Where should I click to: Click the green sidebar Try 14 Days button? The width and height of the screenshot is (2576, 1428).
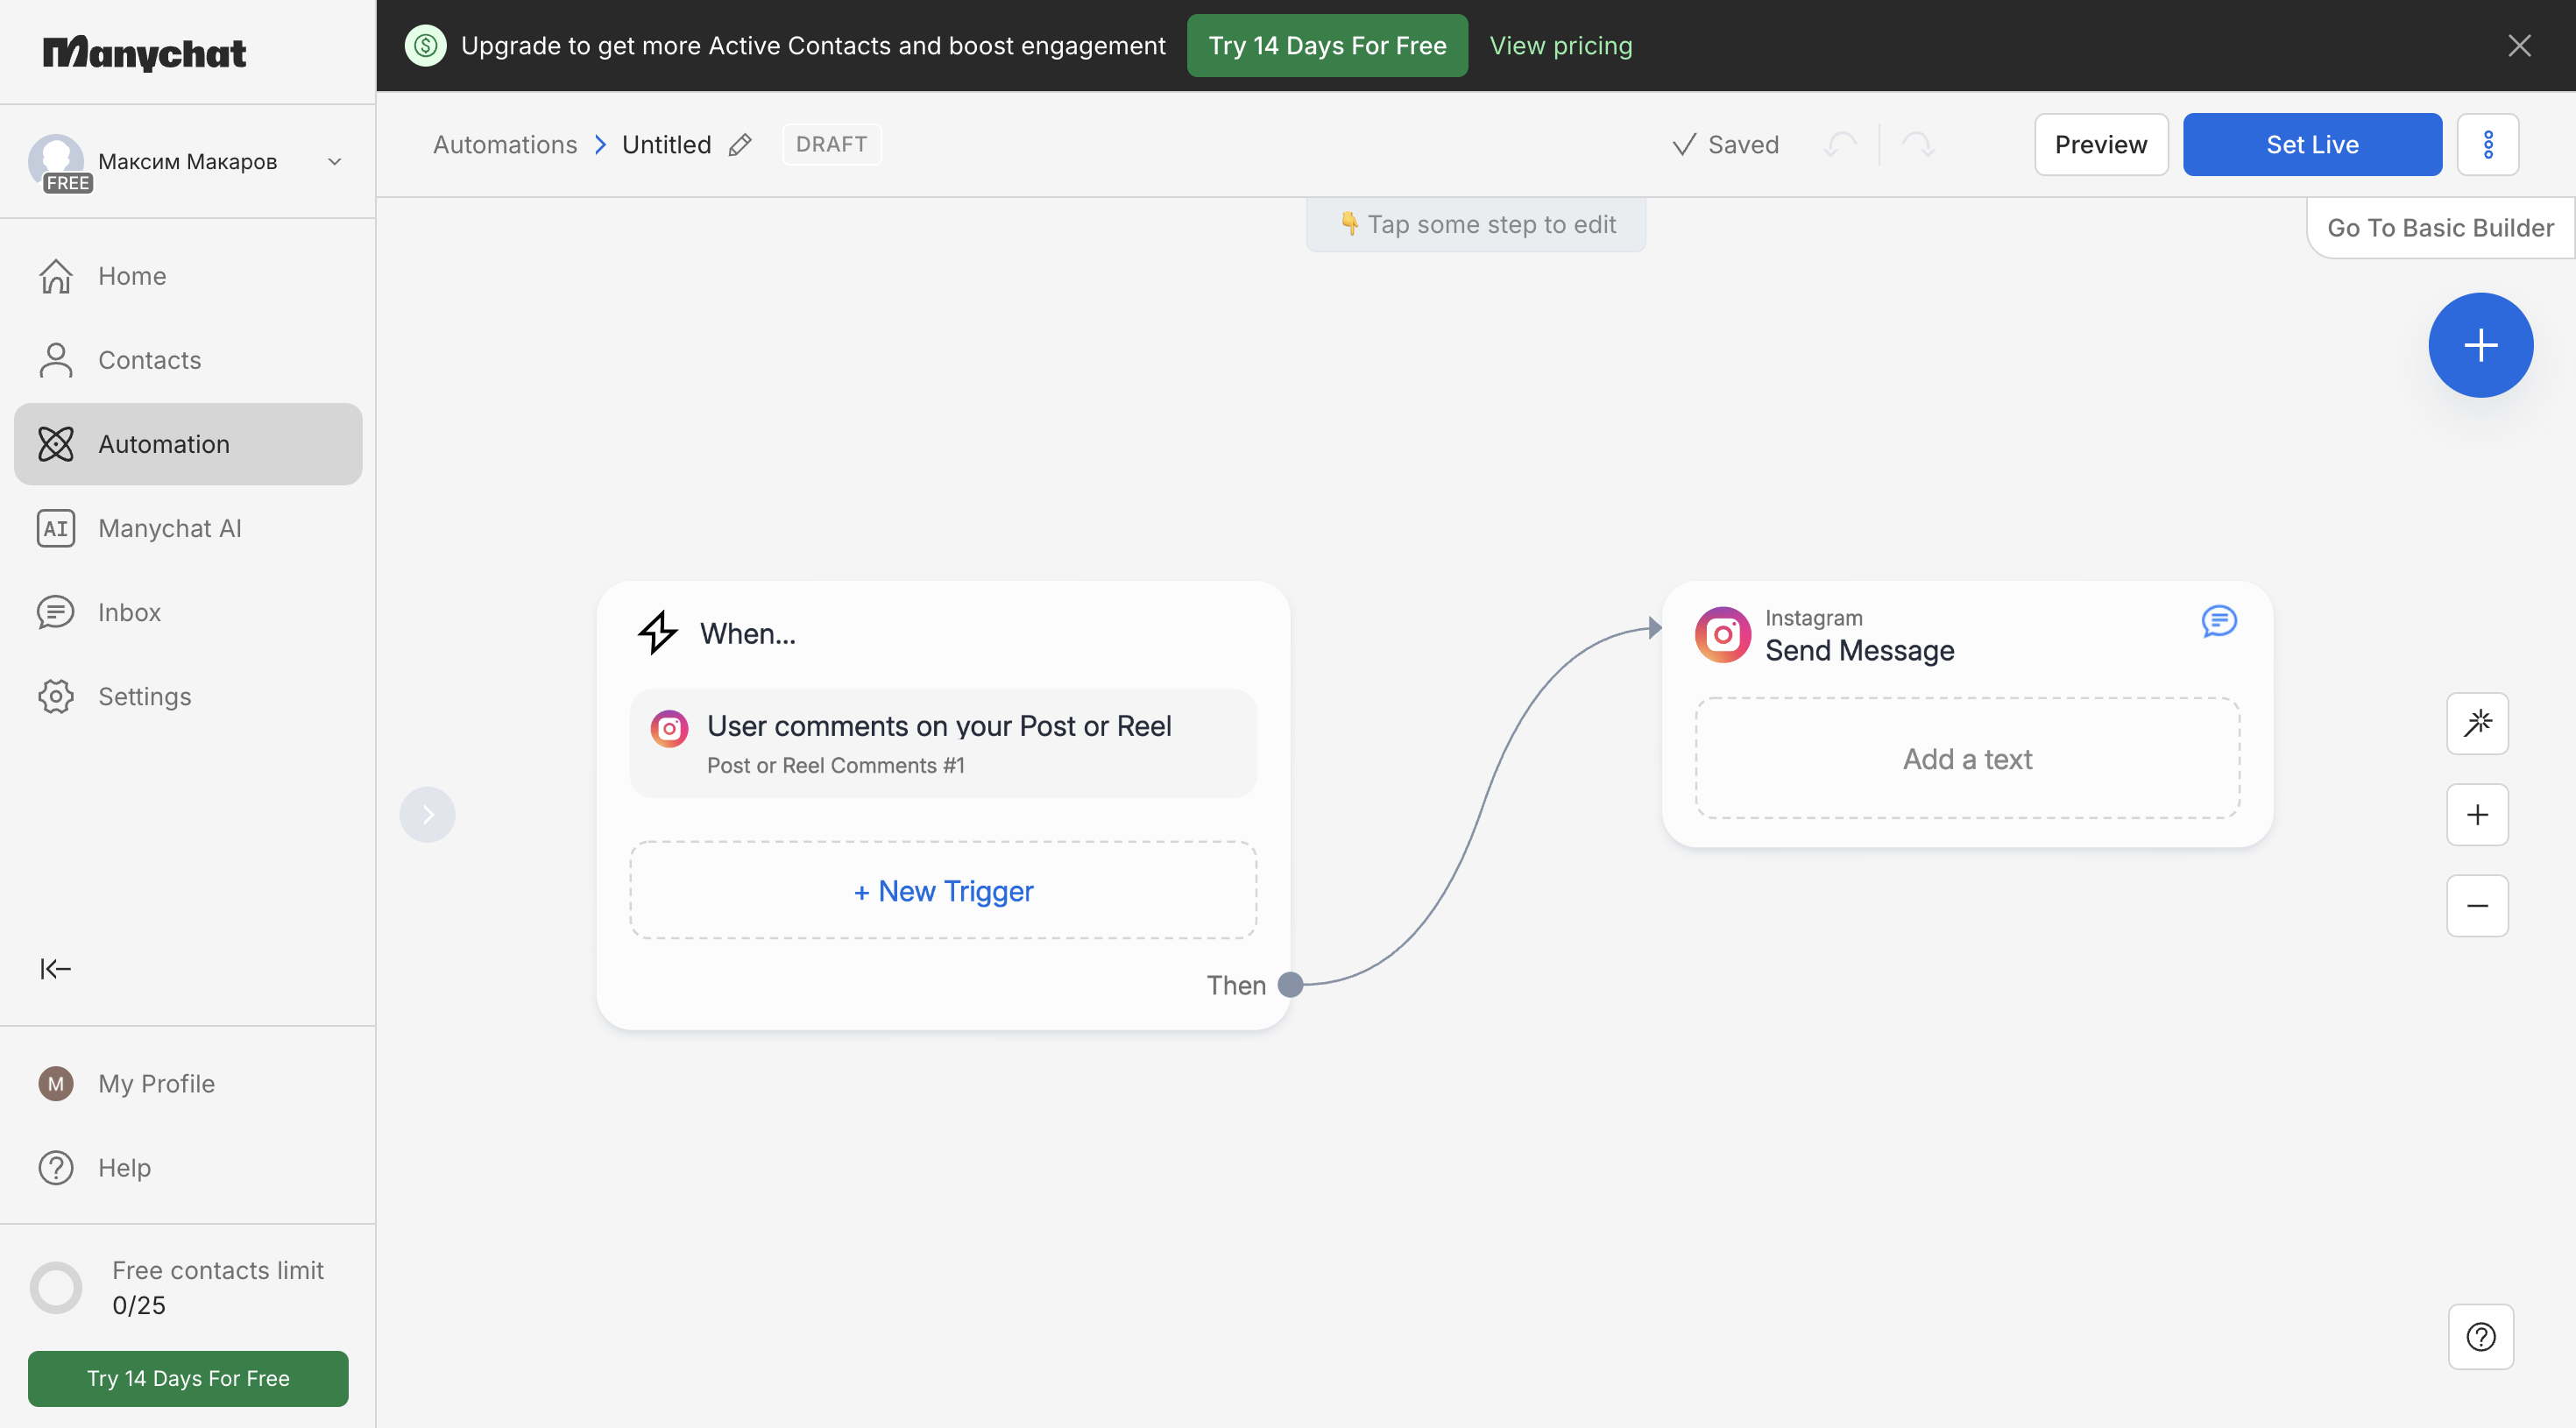click(188, 1378)
